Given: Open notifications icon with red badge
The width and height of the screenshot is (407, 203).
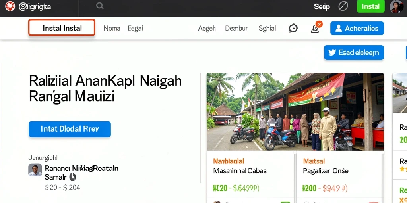Looking at the screenshot, I should 316,27.
